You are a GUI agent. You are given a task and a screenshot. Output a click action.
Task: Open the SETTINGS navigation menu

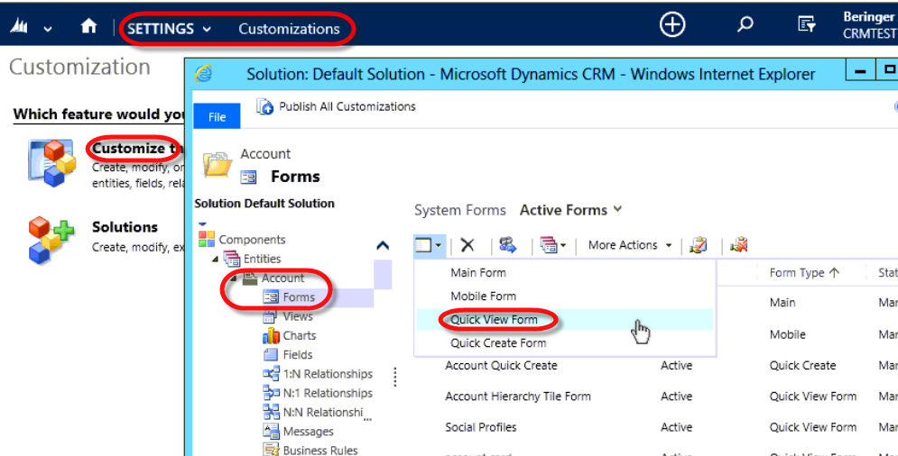click(x=161, y=29)
